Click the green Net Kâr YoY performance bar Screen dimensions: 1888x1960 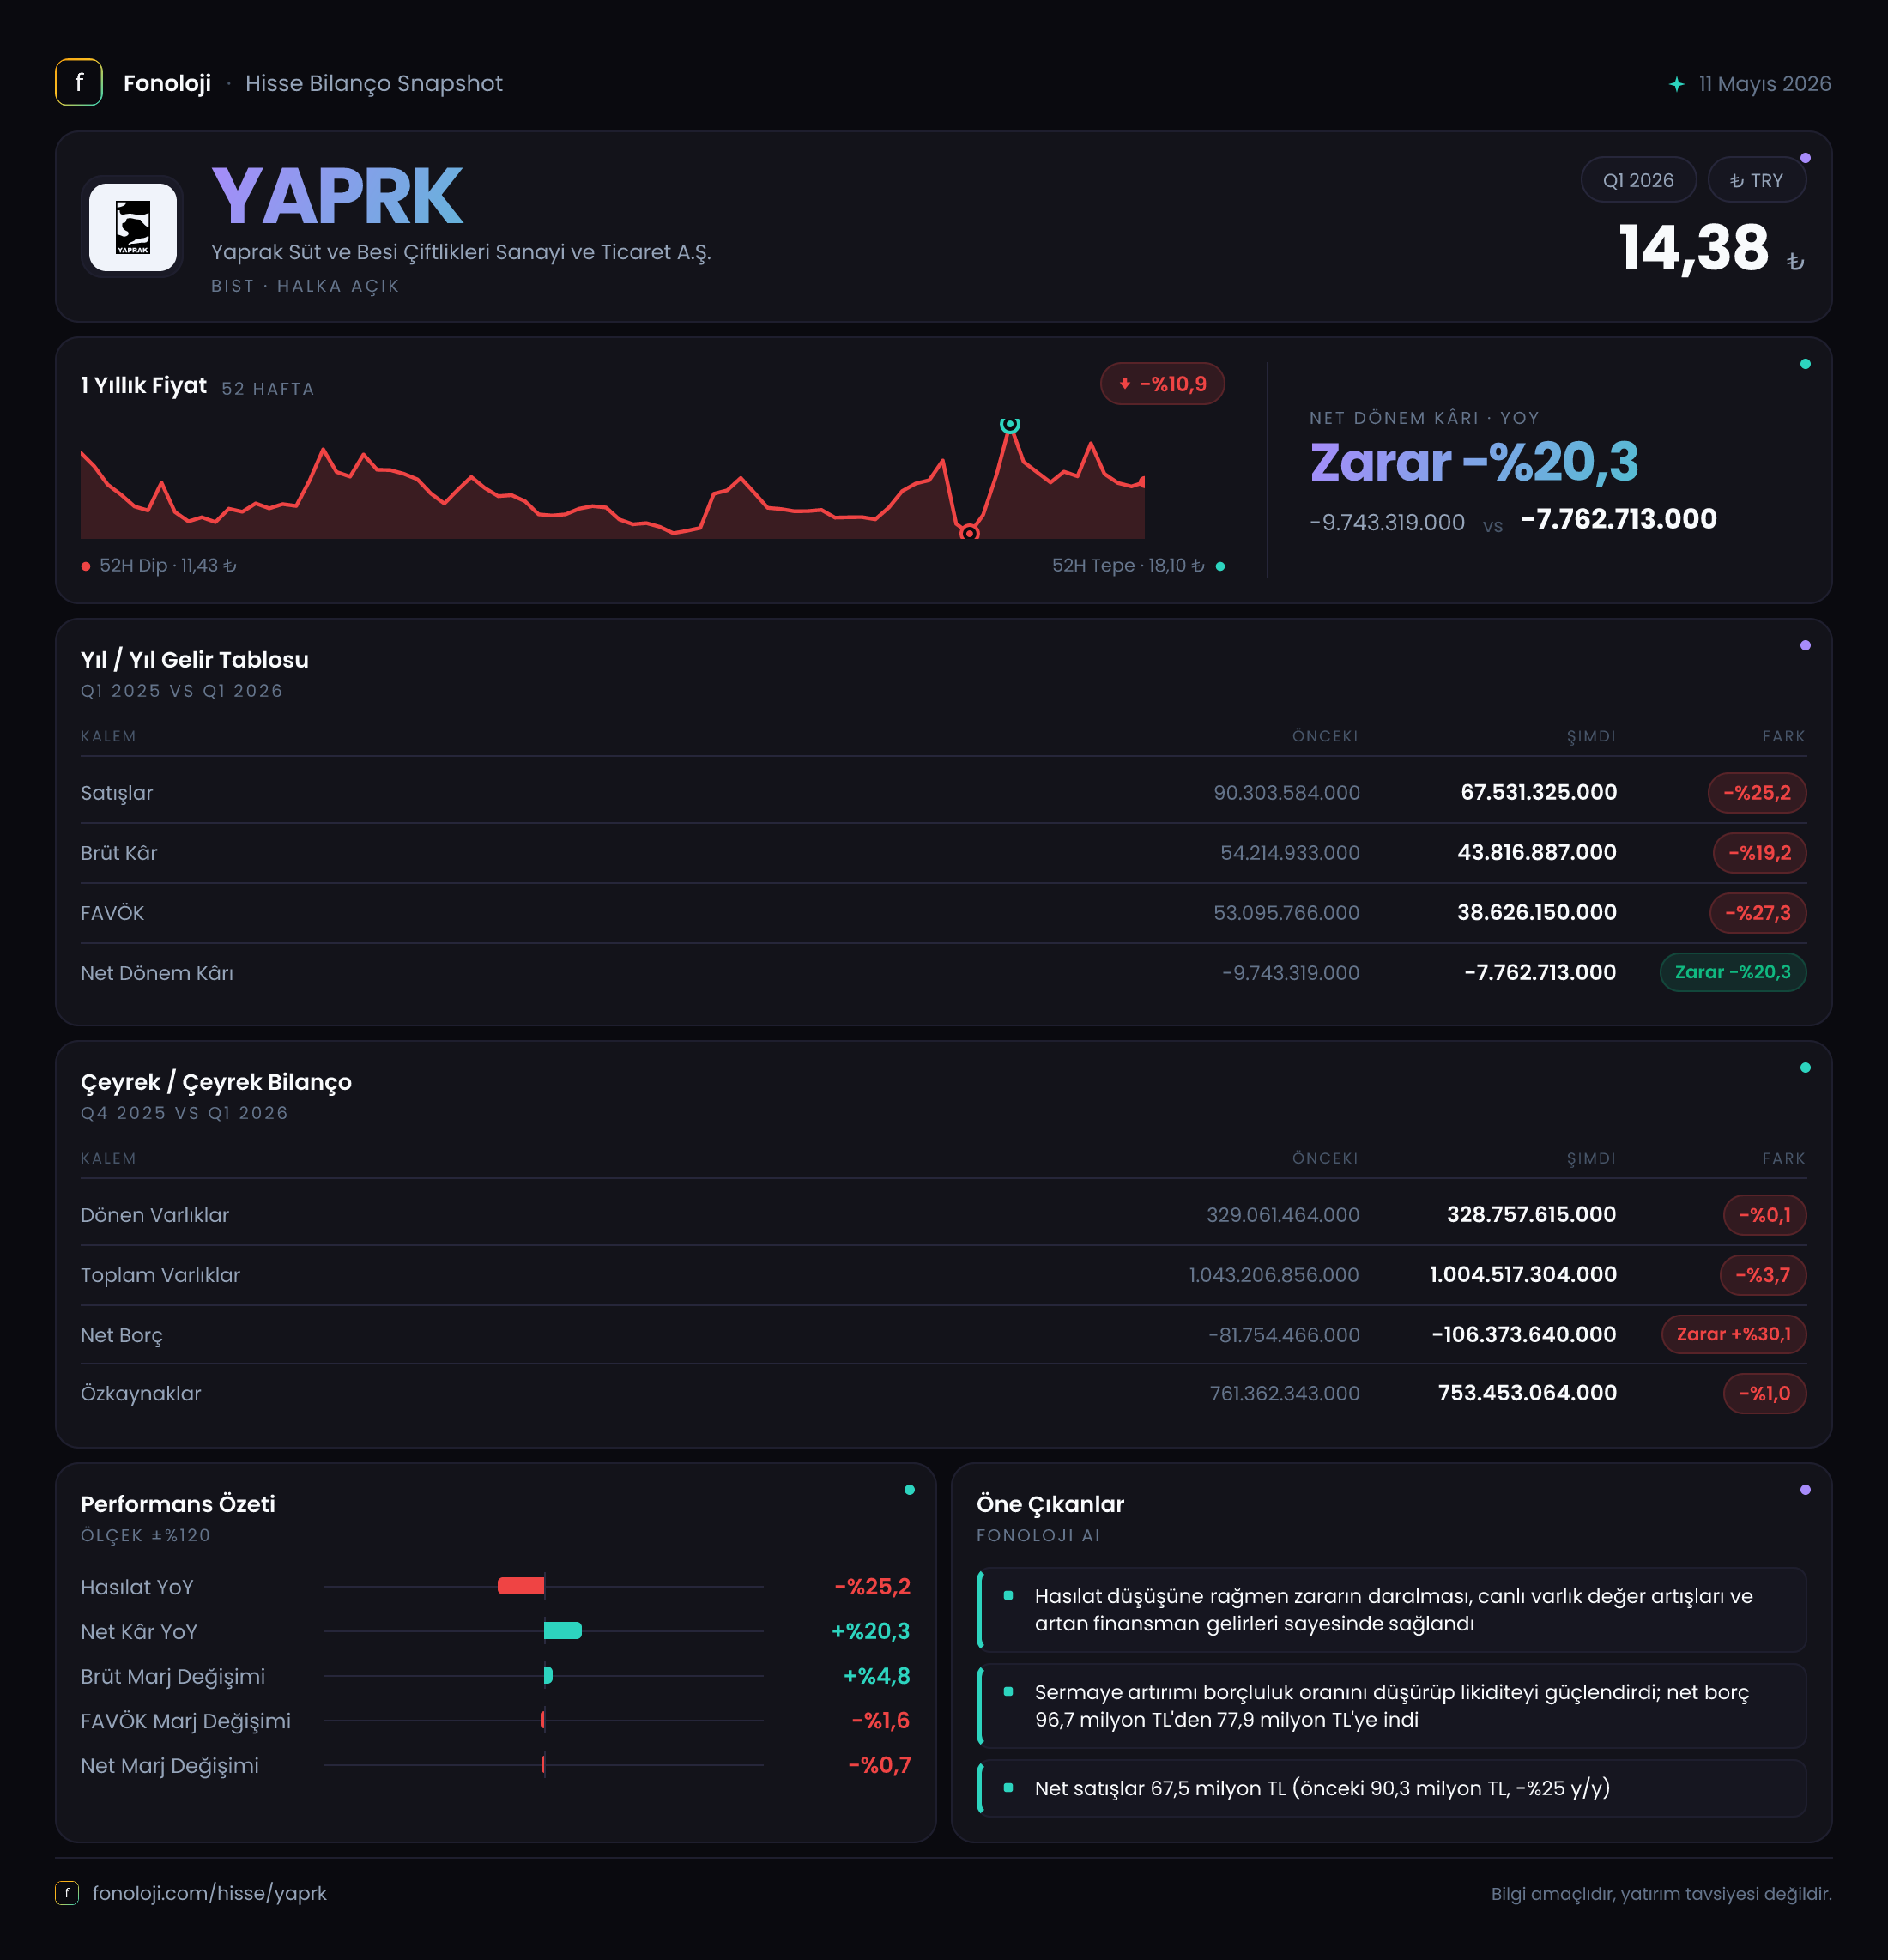pos(563,1631)
